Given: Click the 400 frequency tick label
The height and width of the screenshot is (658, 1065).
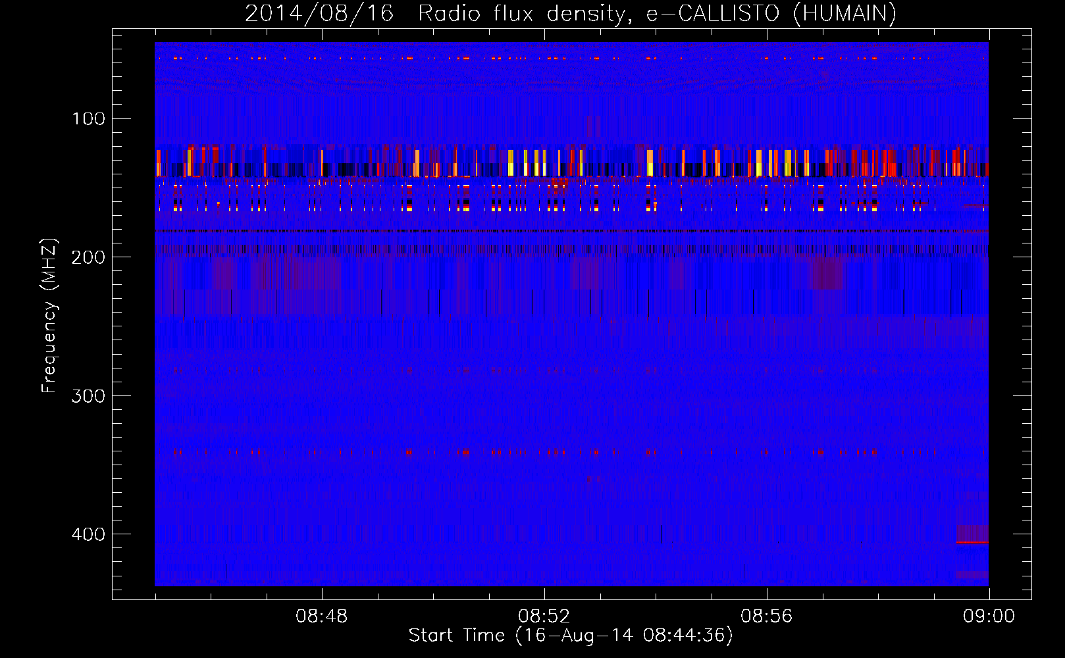Looking at the screenshot, I should pyautogui.click(x=88, y=534).
